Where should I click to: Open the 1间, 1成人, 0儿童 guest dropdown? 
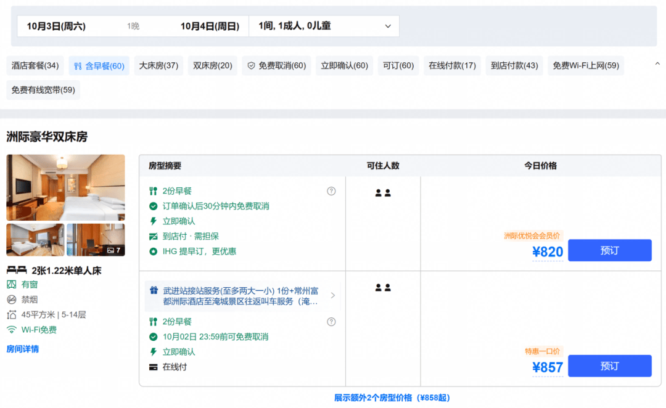tap(324, 26)
